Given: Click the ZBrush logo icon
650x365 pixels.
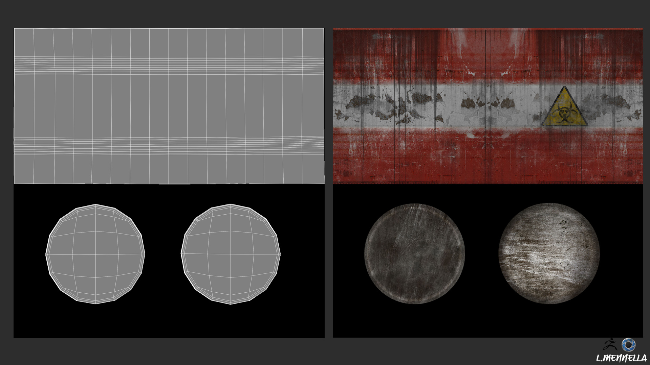Looking at the screenshot, I should pos(610,344).
